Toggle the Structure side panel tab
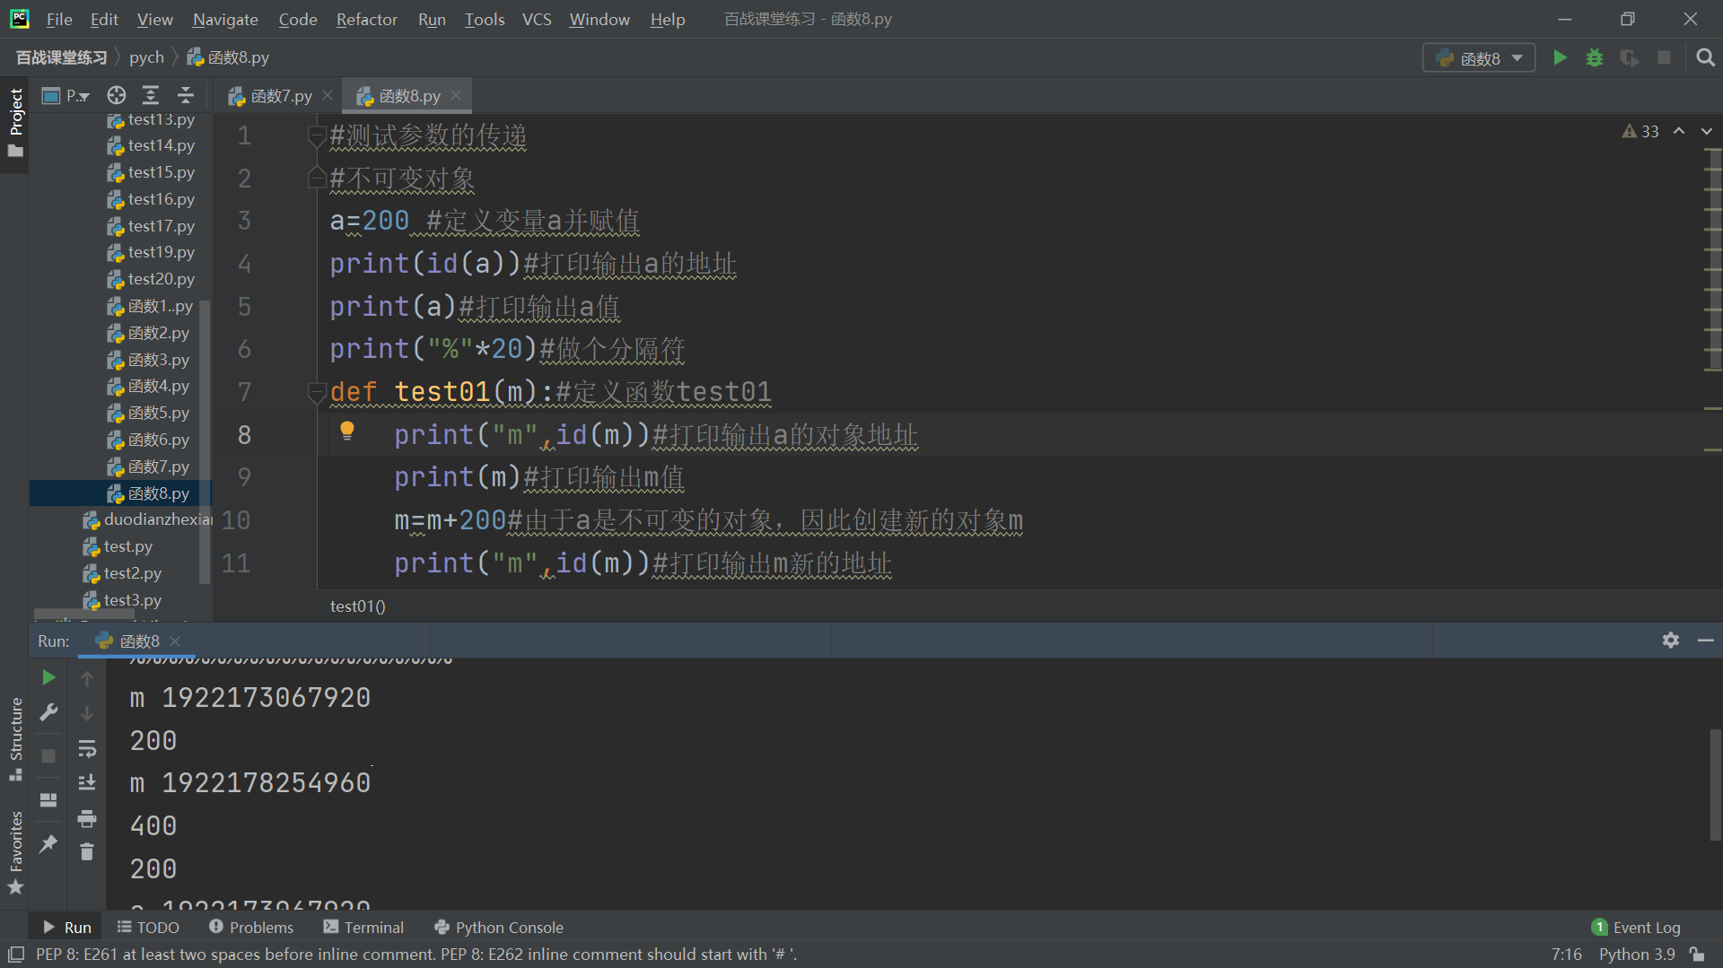This screenshot has height=968, width=1723. pyautogui.click(x=15, y=737)
